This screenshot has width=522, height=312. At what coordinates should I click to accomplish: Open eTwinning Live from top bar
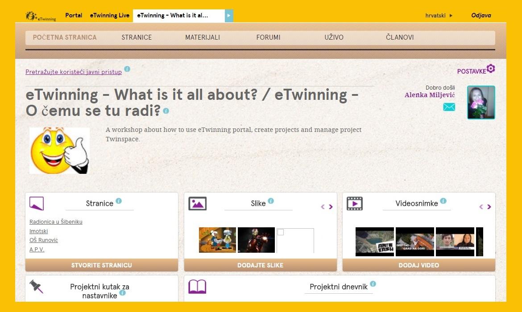tap(109, 15)
